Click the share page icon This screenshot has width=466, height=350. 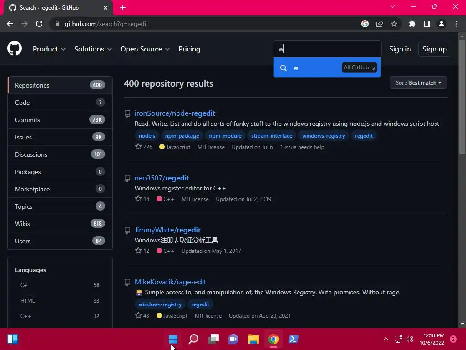(380, 24)
